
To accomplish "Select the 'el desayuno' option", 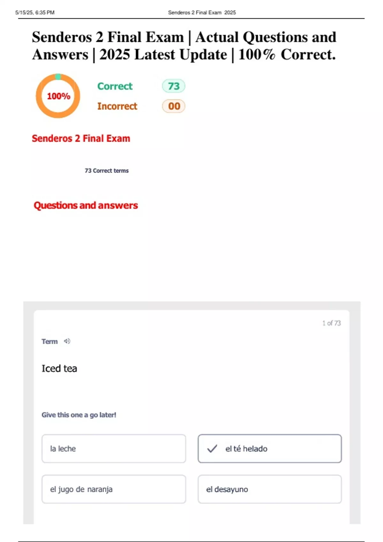I will point(270,489).
